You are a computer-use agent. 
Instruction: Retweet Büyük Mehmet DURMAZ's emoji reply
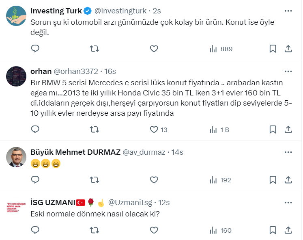tap(94, 180)
